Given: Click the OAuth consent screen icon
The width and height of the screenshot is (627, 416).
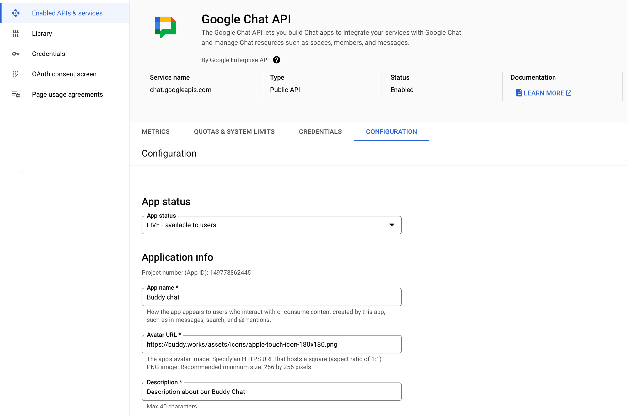Looking at the screenshot, I should pyautogui.click(x=15, y=74).
